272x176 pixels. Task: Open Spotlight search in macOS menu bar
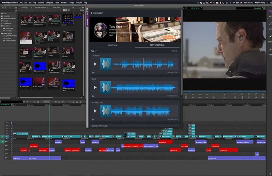point(268,3)
